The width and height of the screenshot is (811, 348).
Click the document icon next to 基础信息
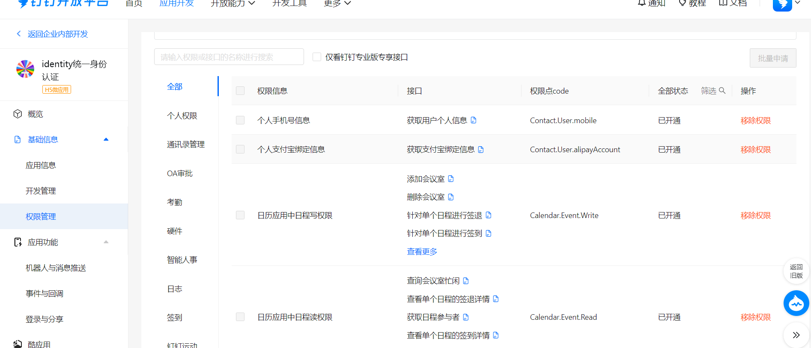coord(18,139)
